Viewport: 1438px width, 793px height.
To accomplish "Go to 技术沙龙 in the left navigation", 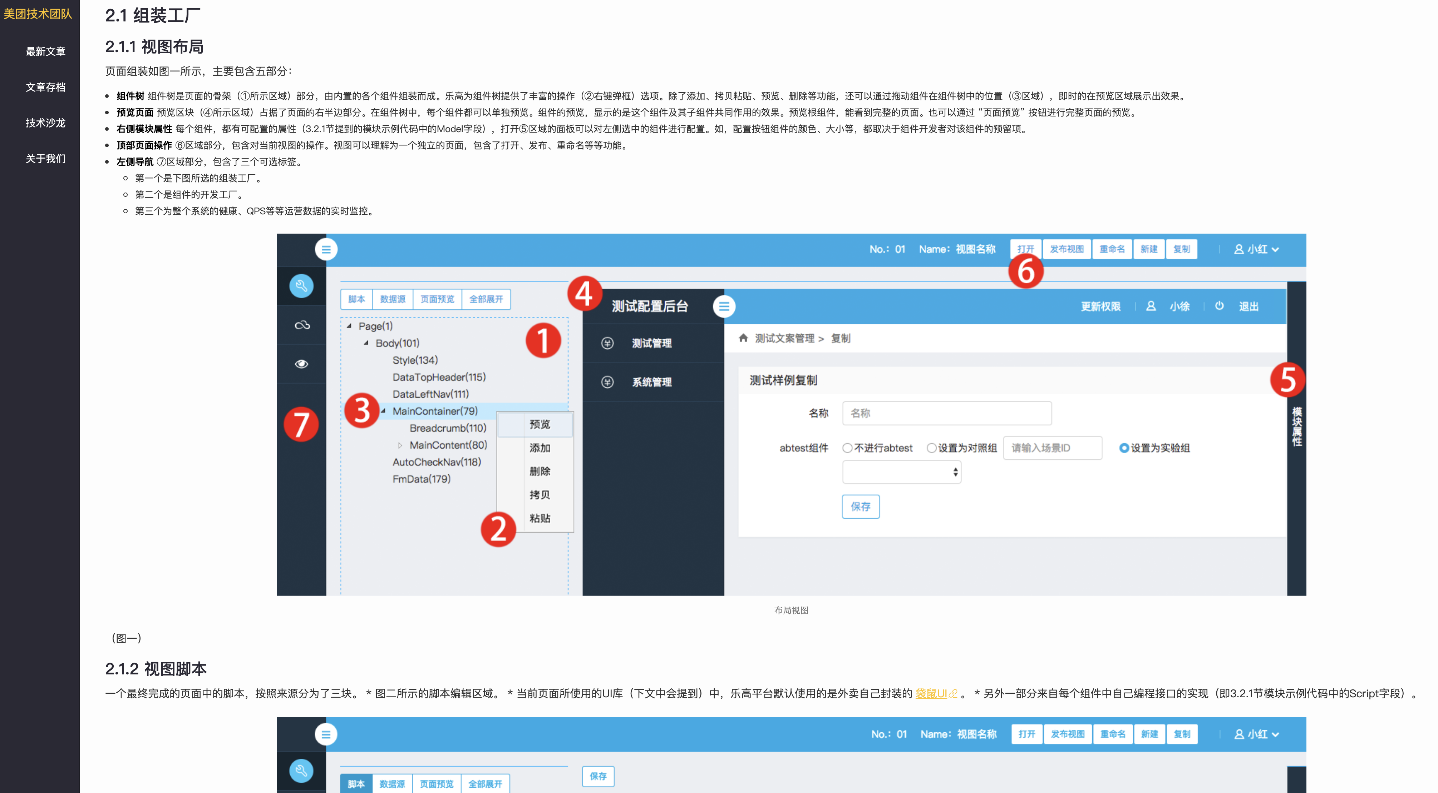I will [45, 123].
